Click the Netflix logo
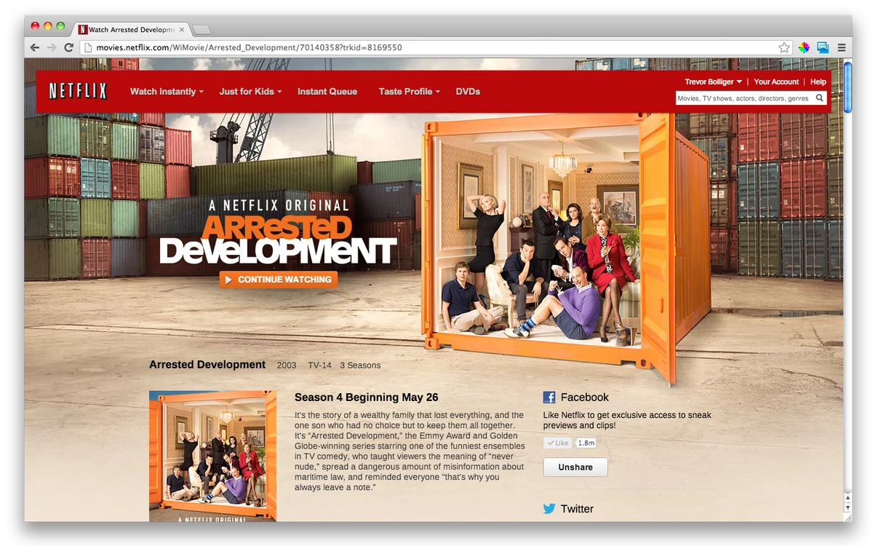Viewport: 873px width, 546px height. click(77, 91)
